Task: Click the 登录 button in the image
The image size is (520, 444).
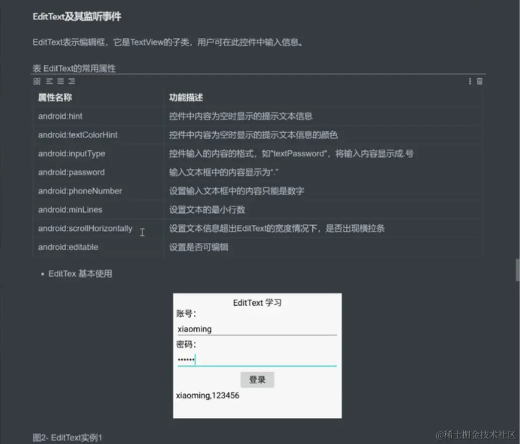Action: click(257, 380)
